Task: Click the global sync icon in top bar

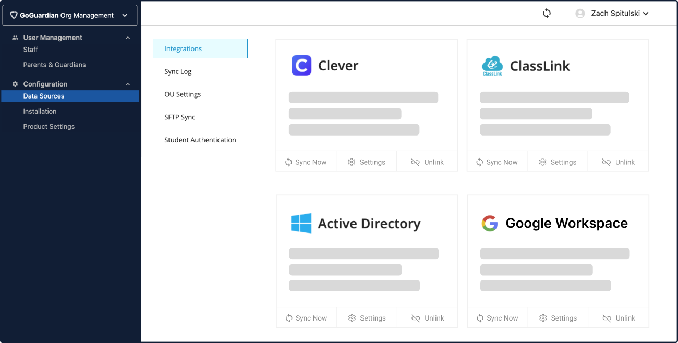Action: tap(547, 14)
